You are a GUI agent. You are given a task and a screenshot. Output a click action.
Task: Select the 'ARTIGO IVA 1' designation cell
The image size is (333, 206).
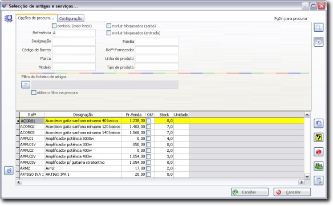[x=83, y=174]
